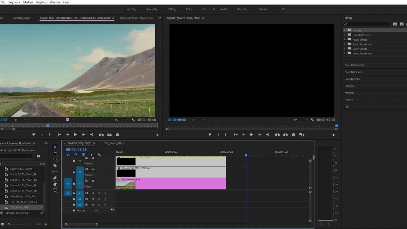The image size is (407, 229).
Task: Open Program monitor Fit zoom dropdown
Action: click(x=198, y=120)
